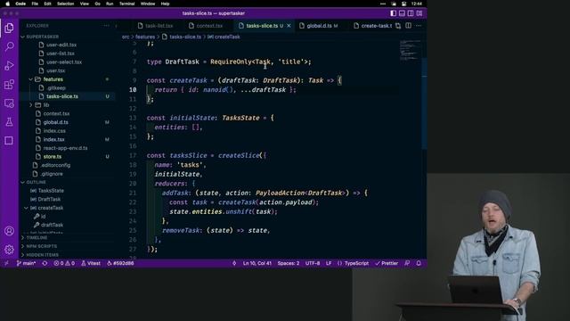Click the editor vertical scrollbar
Screen dimensions: 570x321
point(424,103)
